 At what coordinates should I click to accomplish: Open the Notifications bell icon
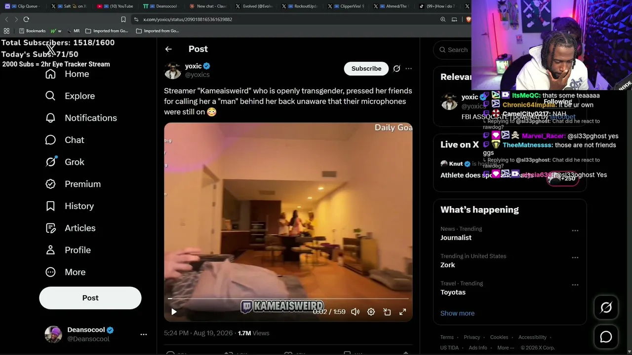point(50,118)
